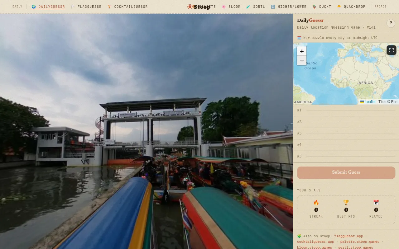Click the flower icon beside Bloom
This screenshot has height=249, width=399.
(224, 7)
